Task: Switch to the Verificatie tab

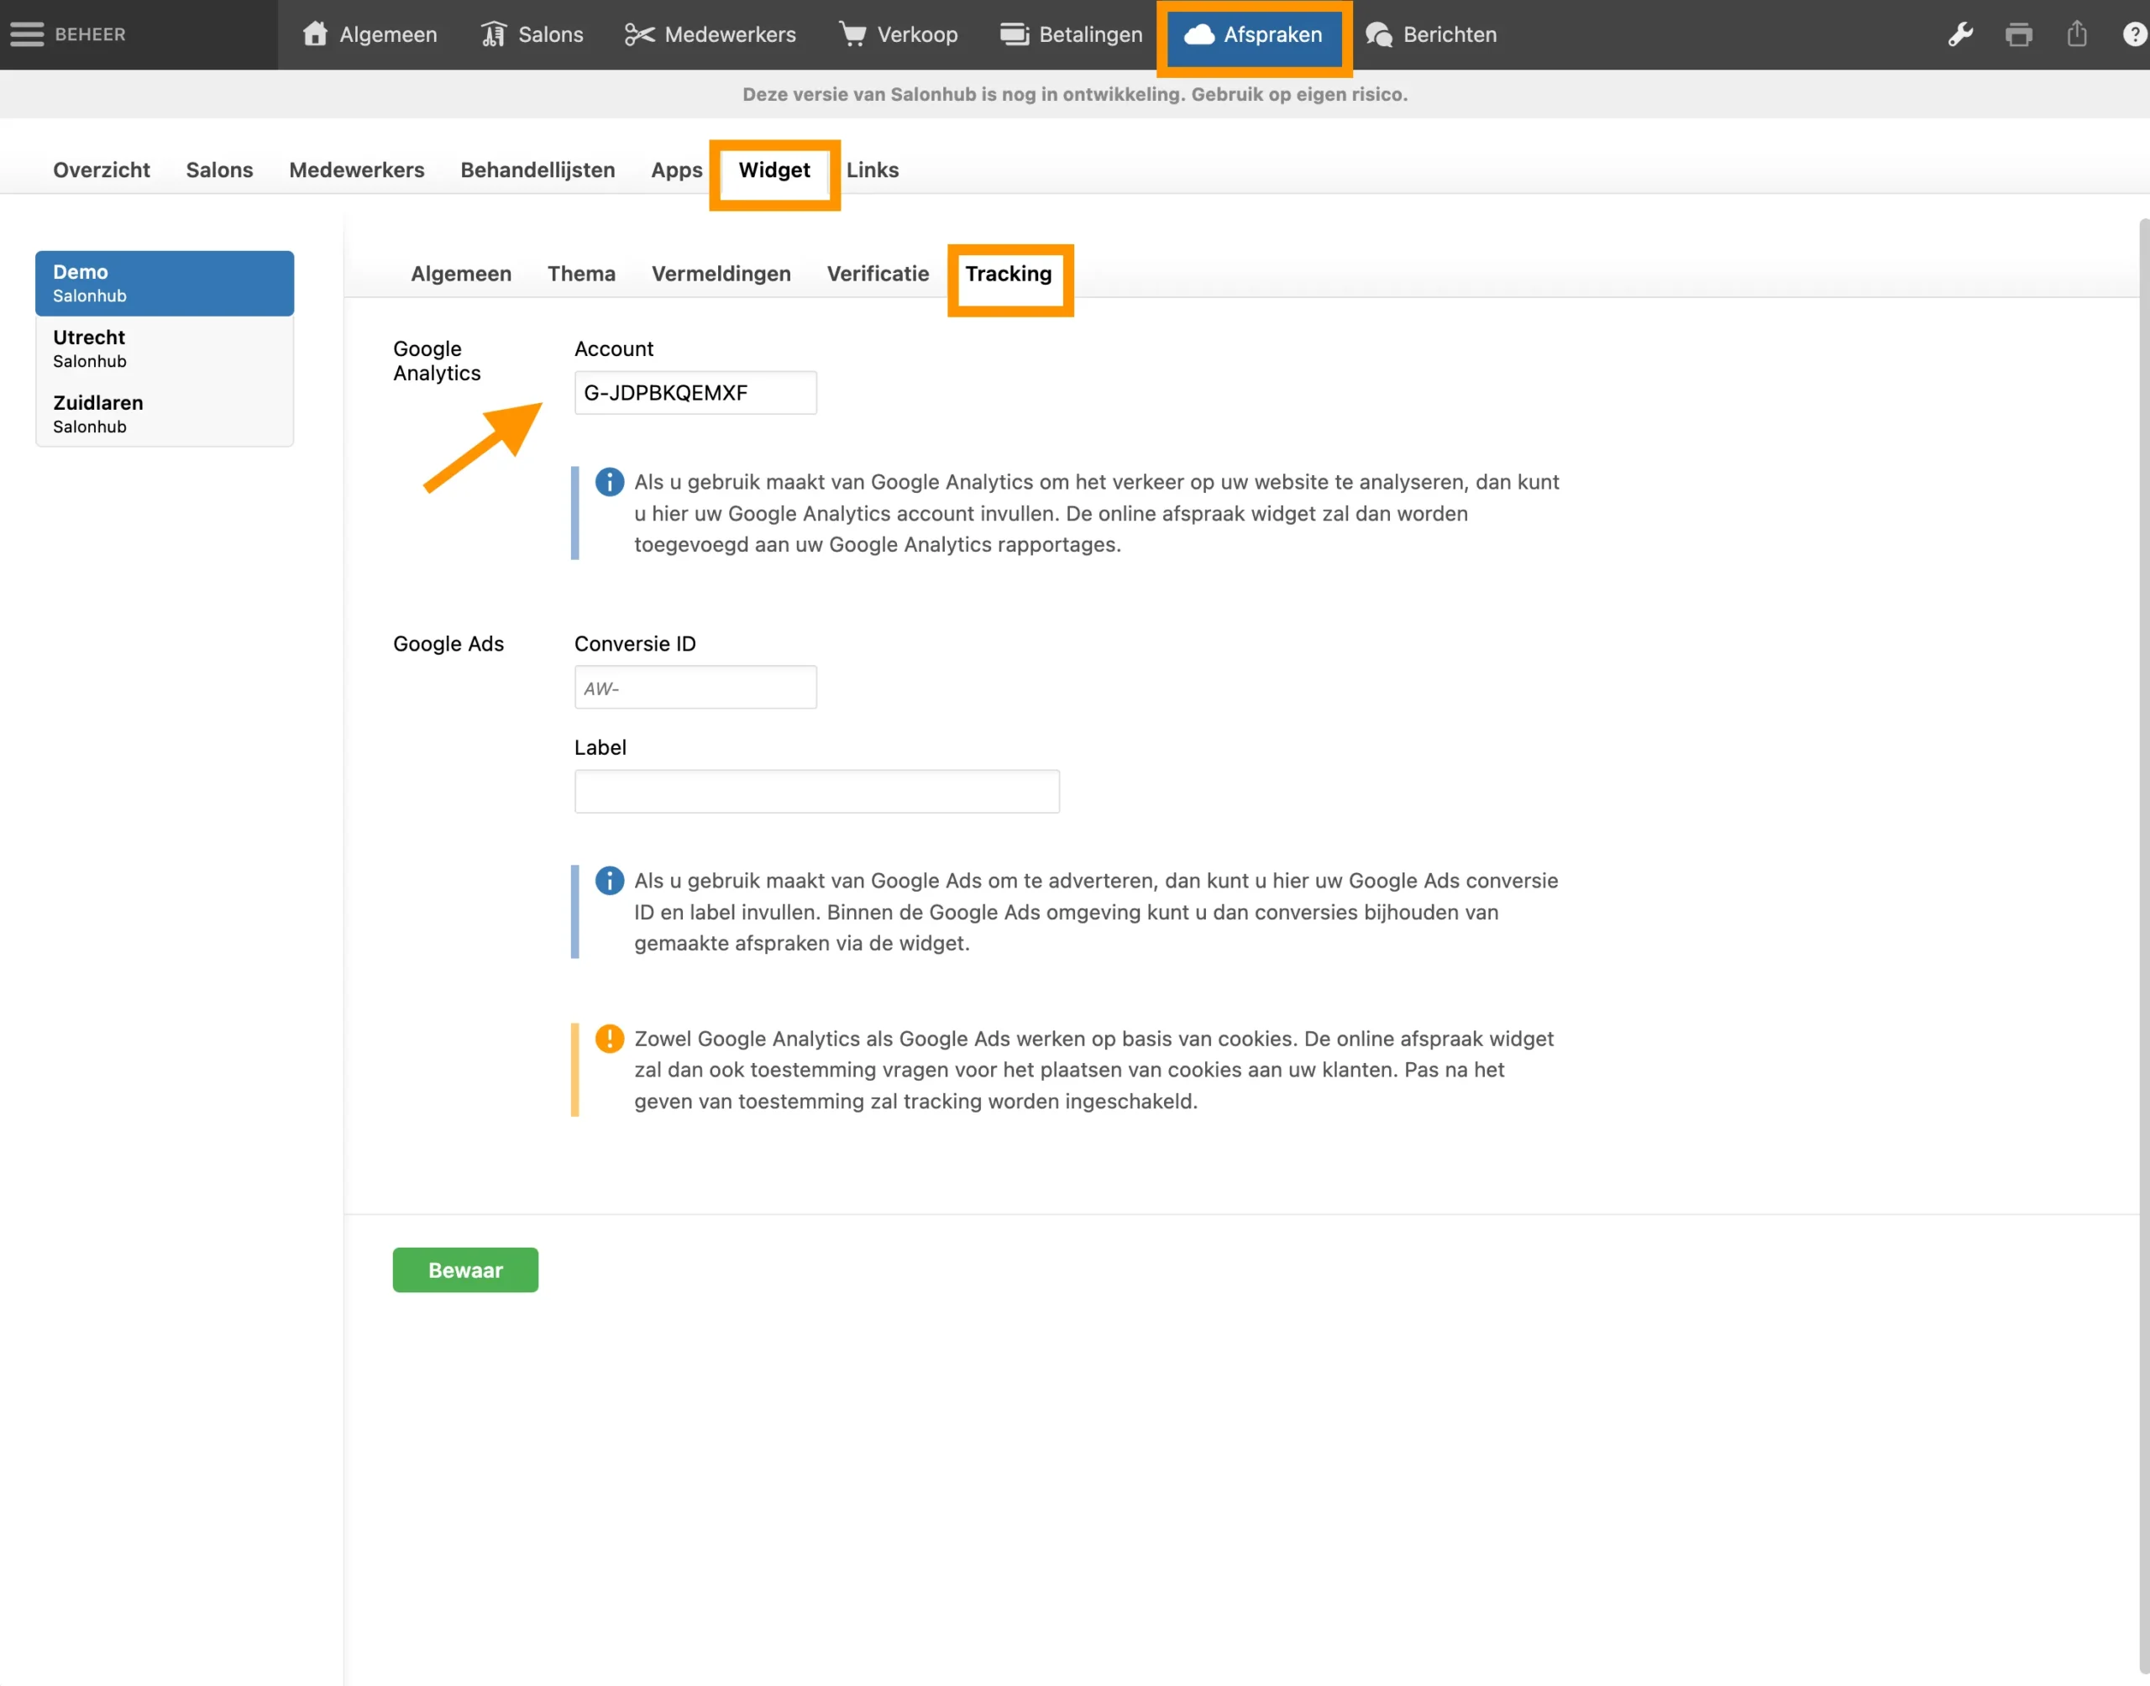Action: (x=878, y=274)
